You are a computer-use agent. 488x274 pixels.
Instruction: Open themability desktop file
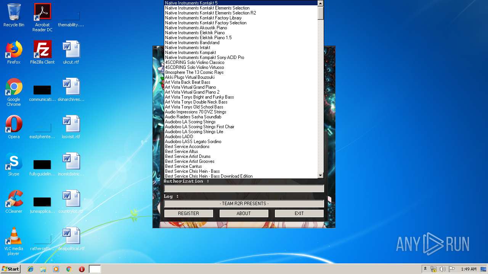71,18
